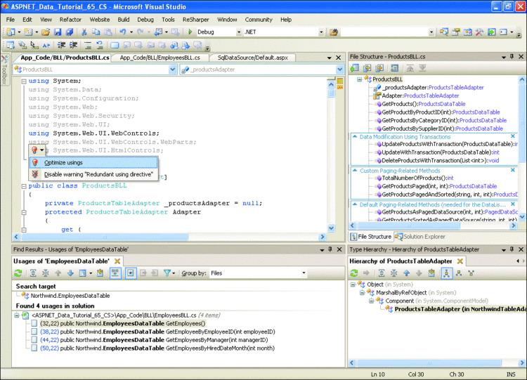The image size is (527, 380).
Task: Collapse the ProductsBLL node in File Structure
Action: (x=359, y=79)
